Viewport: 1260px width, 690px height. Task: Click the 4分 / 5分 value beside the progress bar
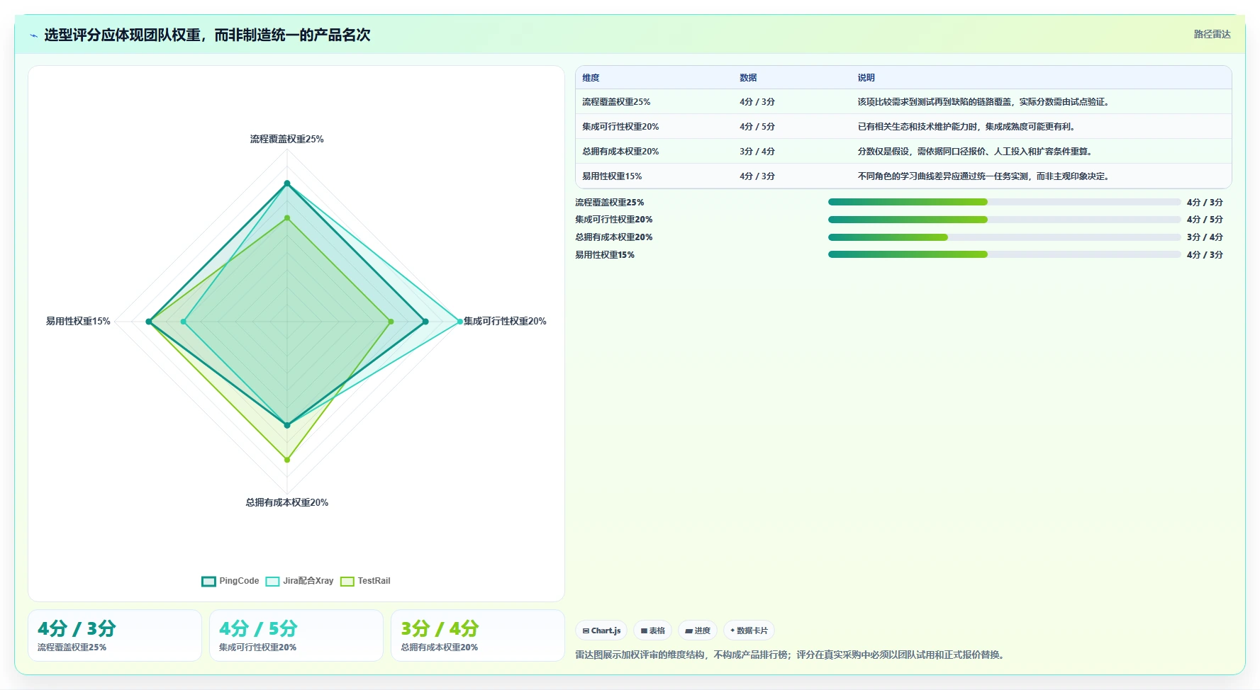[x=1205, y=220]
